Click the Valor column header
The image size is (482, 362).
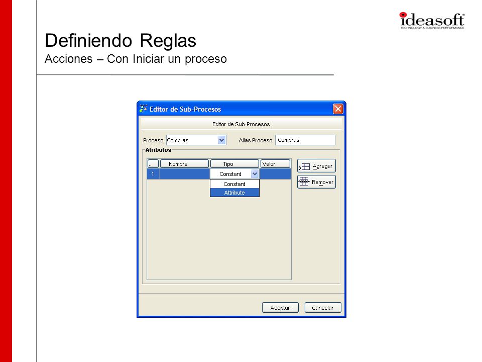pos(276,164)
